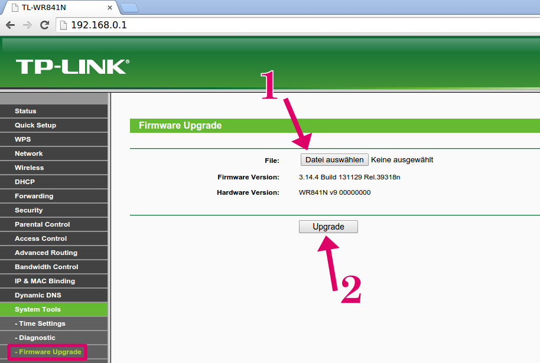Viewport: 540px width, 363px height.
Task: Open the Status menu item
Action: pyautogui.click(x=54, y=111)
